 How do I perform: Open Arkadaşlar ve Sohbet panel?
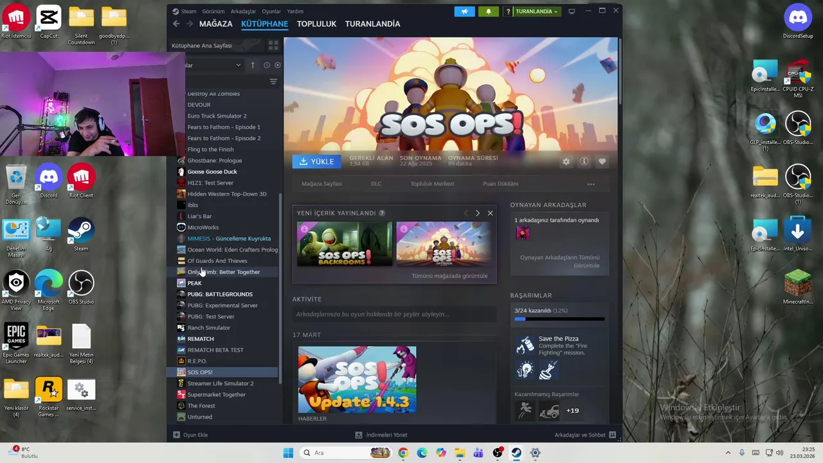click(585, 435)
